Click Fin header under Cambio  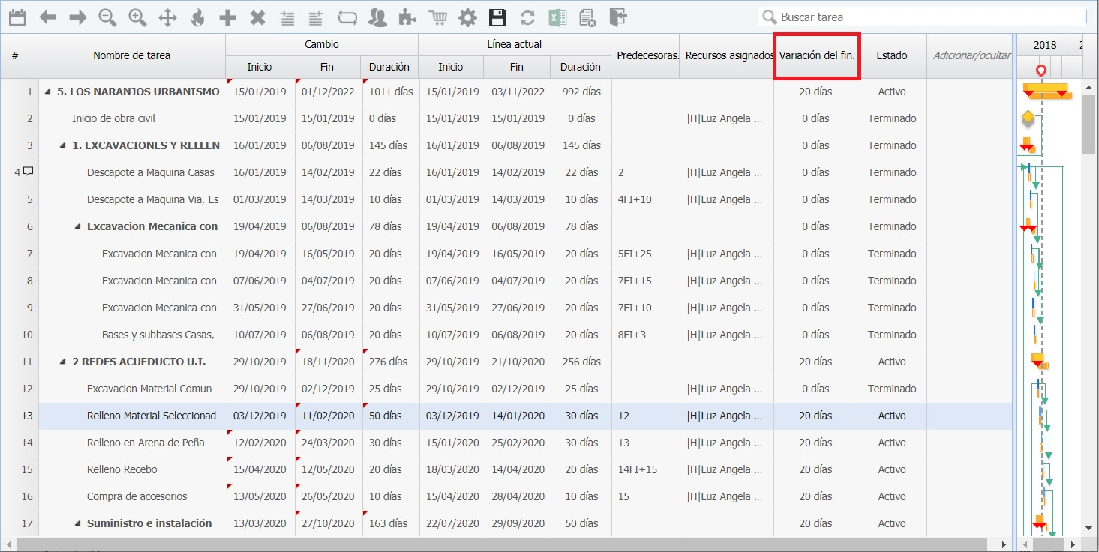(327, 67)
